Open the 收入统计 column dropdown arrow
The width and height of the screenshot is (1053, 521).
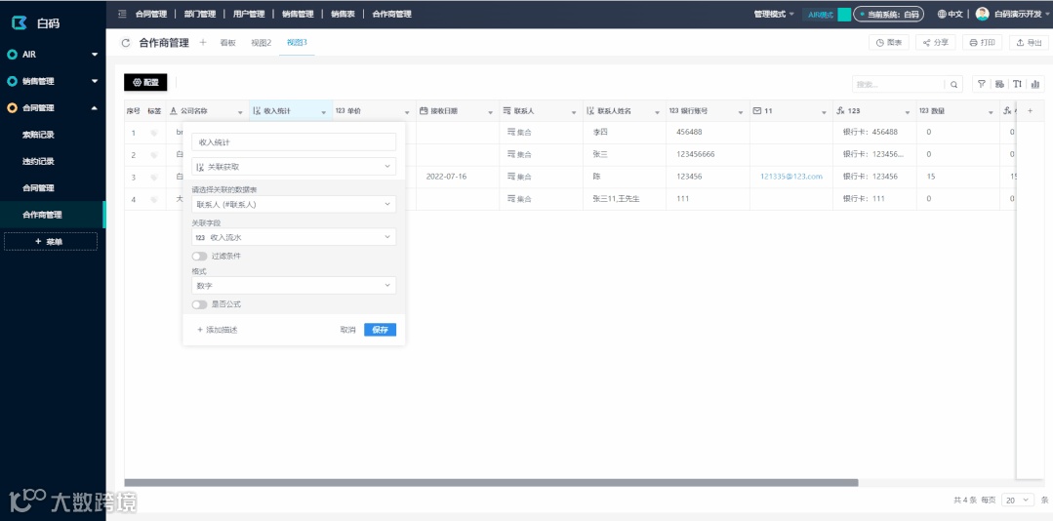324,112
